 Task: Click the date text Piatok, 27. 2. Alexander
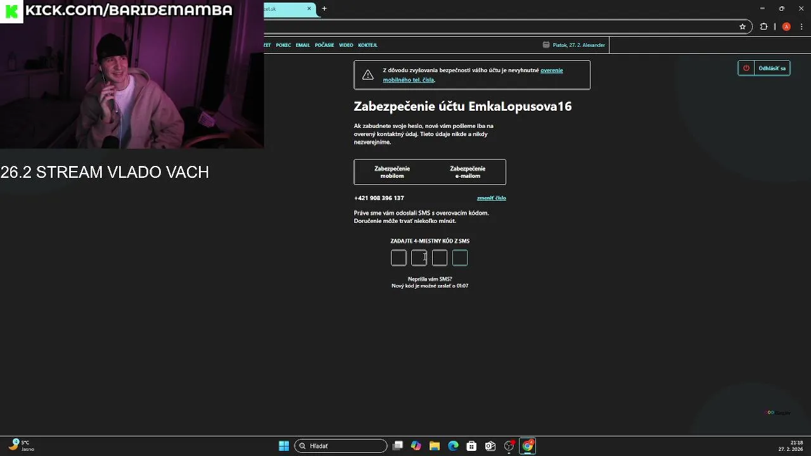coord(579,45)
